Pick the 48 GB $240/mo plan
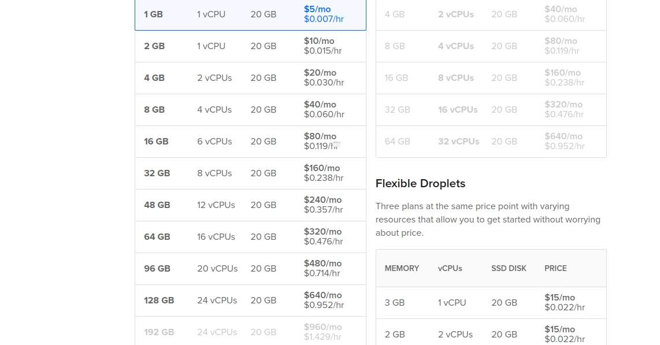 pyautogui.click(x=250, y=205)
